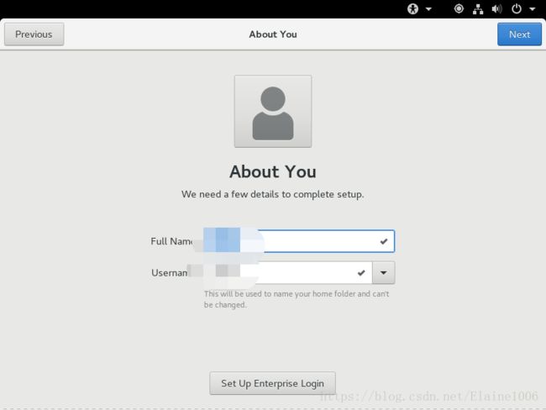Screen dimensions: 546x410
Task: Click the screen recording indicator icon
Action: (459, 8)
